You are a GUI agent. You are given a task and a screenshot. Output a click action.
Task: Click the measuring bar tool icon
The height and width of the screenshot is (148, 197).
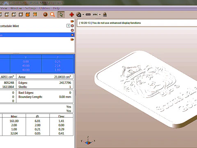[x=88, y=14]
